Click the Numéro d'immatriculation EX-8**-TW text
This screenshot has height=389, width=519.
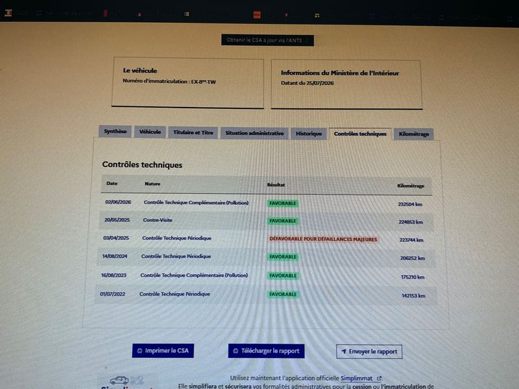tap(169, 82)
